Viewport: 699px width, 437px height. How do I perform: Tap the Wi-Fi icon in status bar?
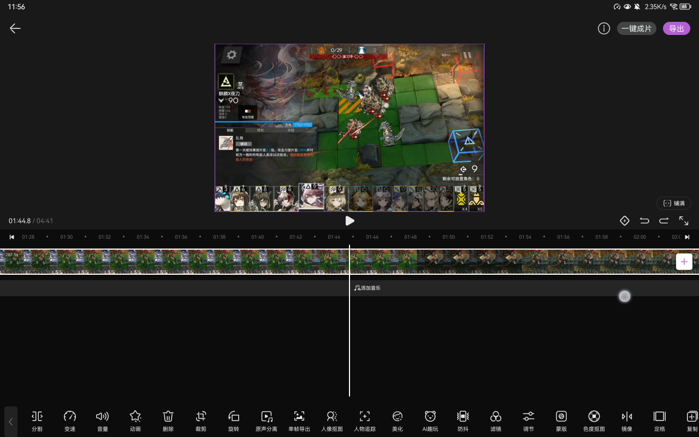tap(673, 7)
